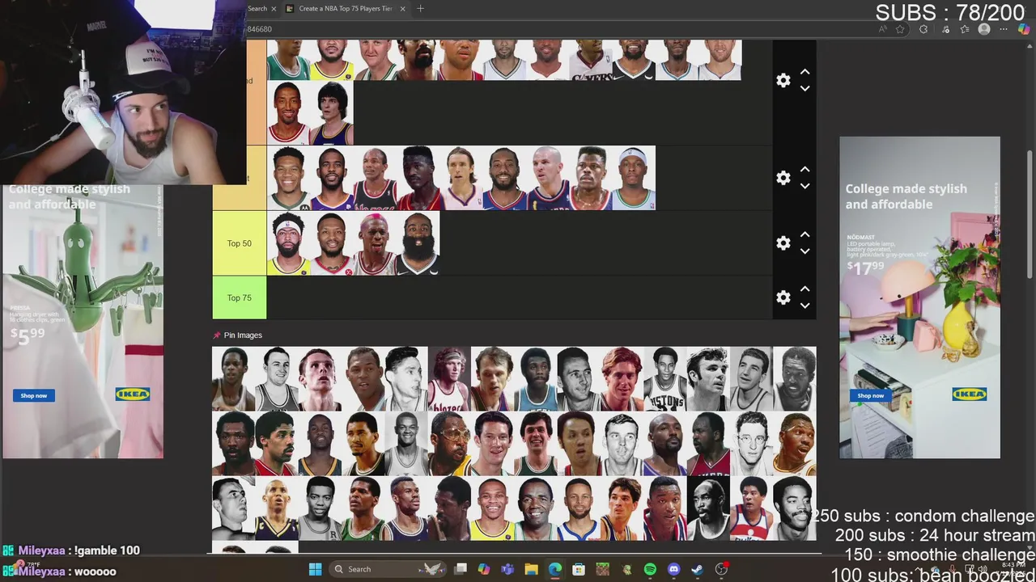
Task: Open the Favorites list icon
Action: tap(964, 29)
